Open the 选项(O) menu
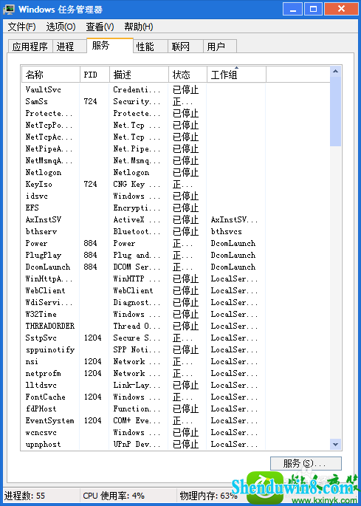The height and width of the screenshot is (506, 361). pos(61,27)
